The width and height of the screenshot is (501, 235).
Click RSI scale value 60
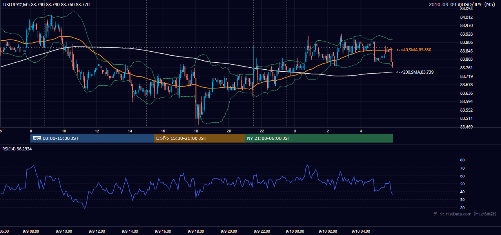(462, 176)
